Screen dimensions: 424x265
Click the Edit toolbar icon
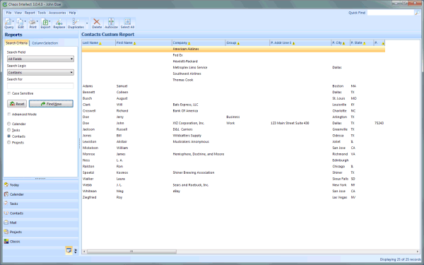pyautogui.click(x=20, y=23)
